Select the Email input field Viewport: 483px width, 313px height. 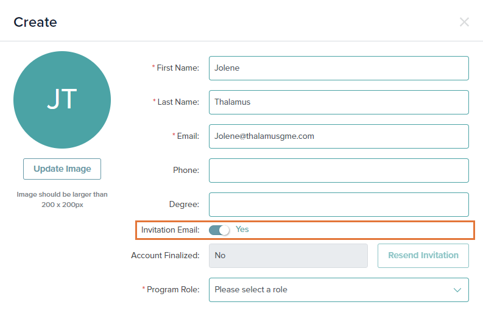tap(339, 136)
